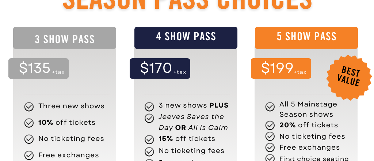Click checkmark by 4 Show Pass No ticketing fees

point(149,151)
